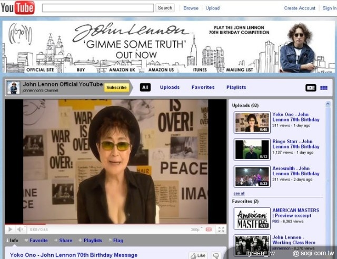This screenshot has width=337, height=259.
Task: Click Yoko Ono - John Lennon 70th Birthday sidebar title
Action: pyautogui.click(x=296, y=117)
